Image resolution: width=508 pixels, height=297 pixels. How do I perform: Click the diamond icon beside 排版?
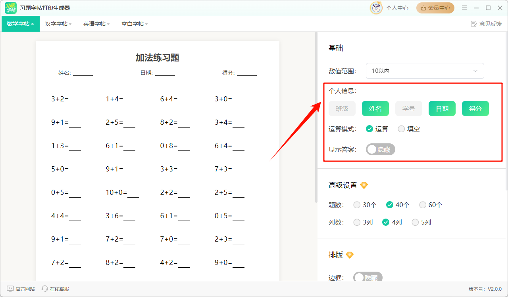pos(350,255)
